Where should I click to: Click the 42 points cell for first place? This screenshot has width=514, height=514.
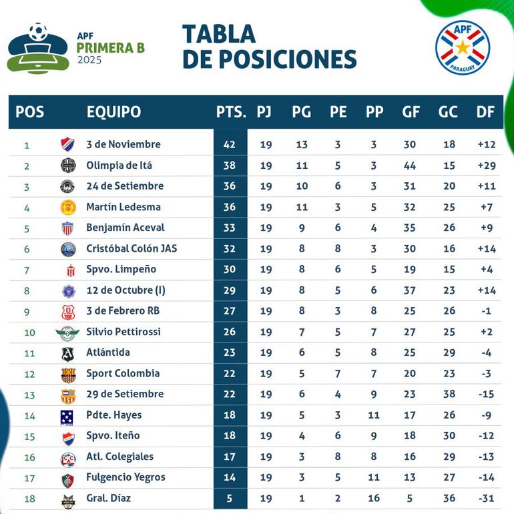(x=230, y=144)
